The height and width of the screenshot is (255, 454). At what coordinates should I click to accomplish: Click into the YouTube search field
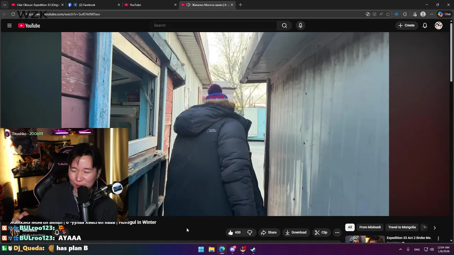(214, 25)
